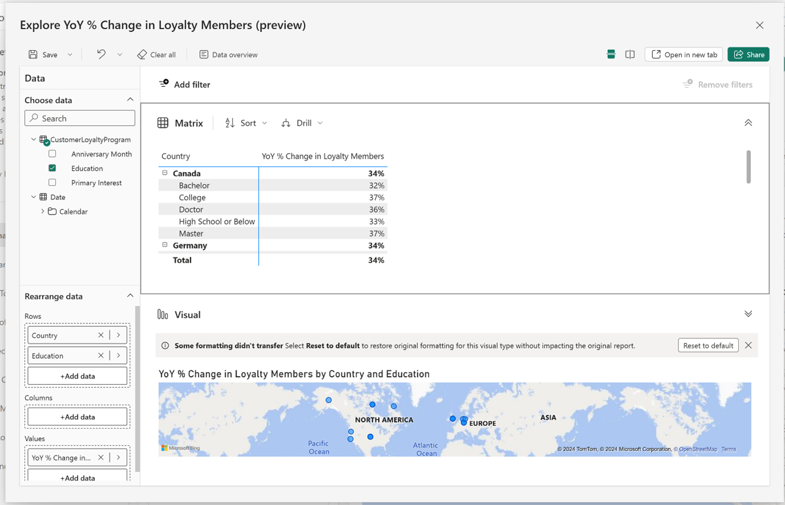Click the Clear all eraser icon
This screenshot has height=505, width=785.
(x=142, y=55)
